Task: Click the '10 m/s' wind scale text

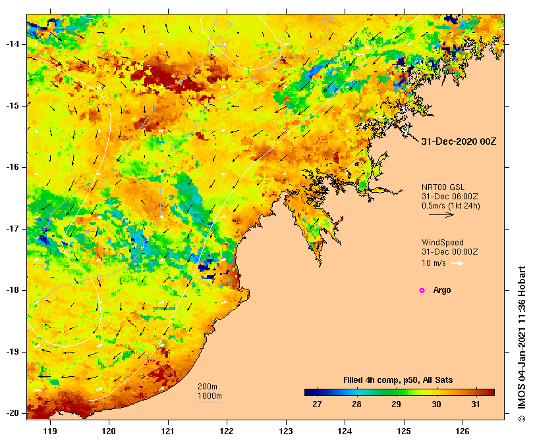Action: [434, 263]
